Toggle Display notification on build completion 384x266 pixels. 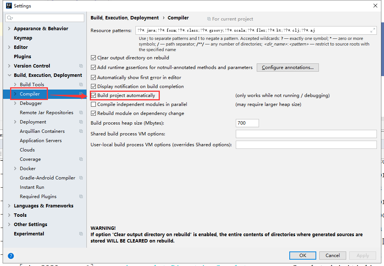(x=93, y=87)
